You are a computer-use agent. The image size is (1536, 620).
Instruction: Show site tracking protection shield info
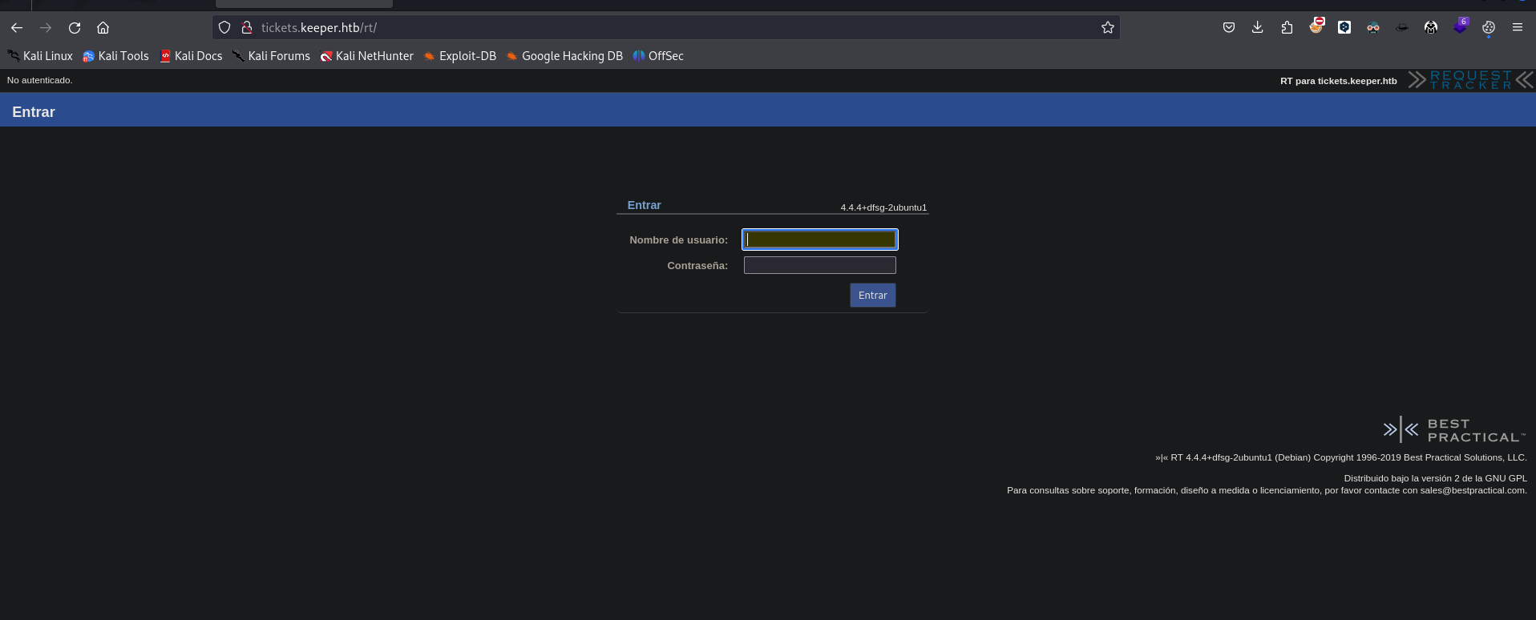[224, 27]
